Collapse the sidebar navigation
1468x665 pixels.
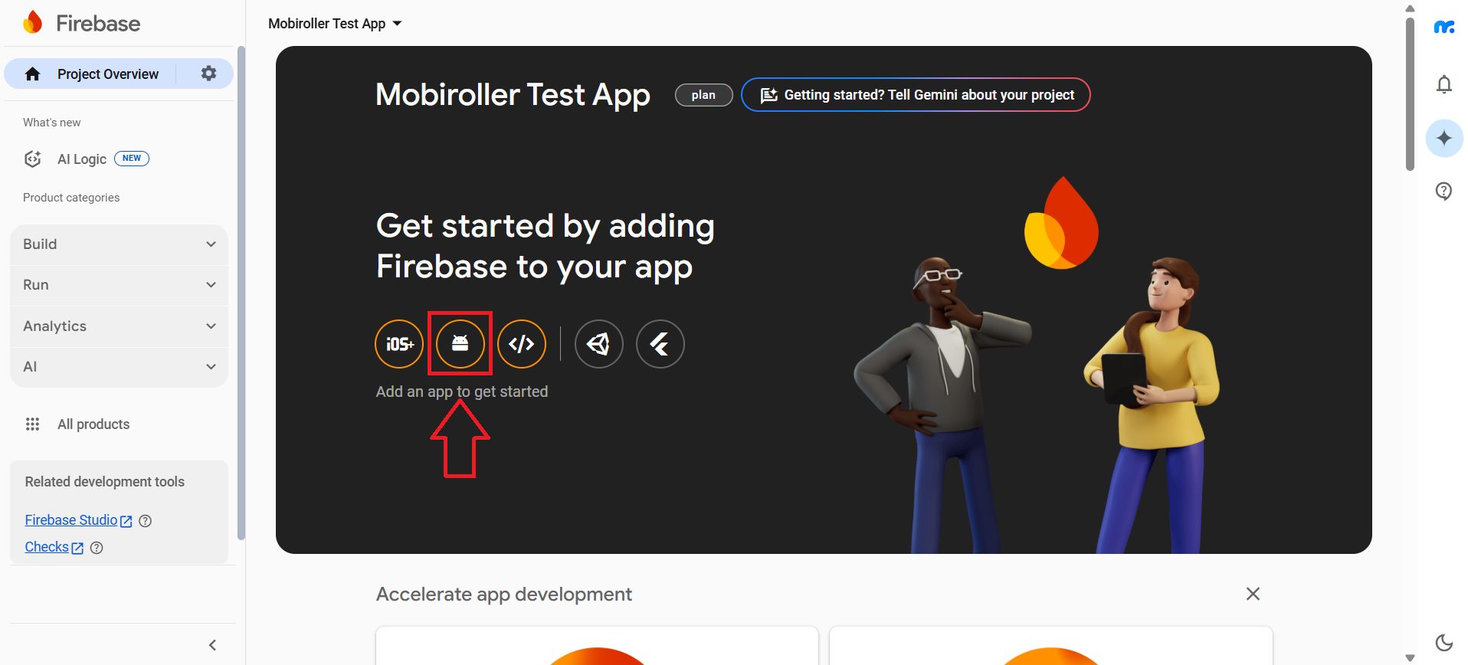213,645
